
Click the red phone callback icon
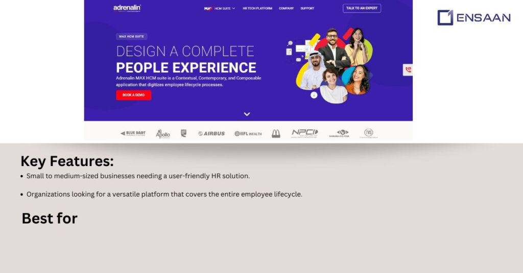point(408,70)
